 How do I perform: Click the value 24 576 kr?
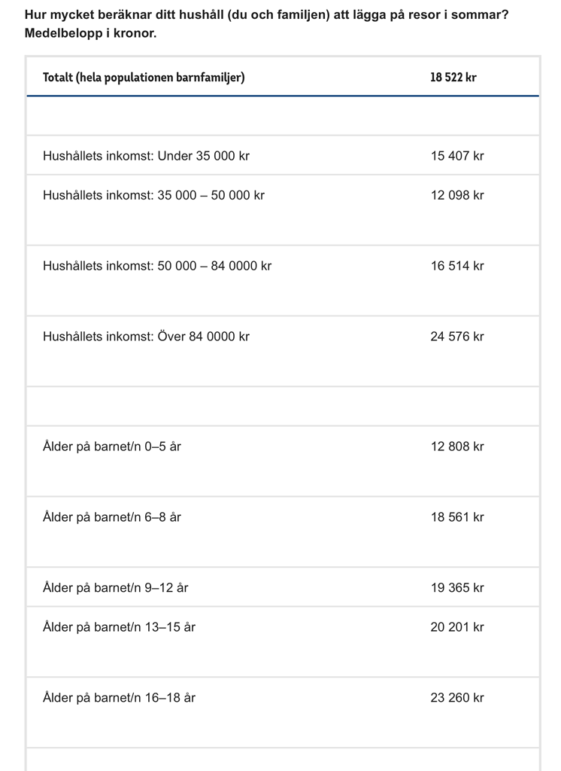tap(457, 337)
